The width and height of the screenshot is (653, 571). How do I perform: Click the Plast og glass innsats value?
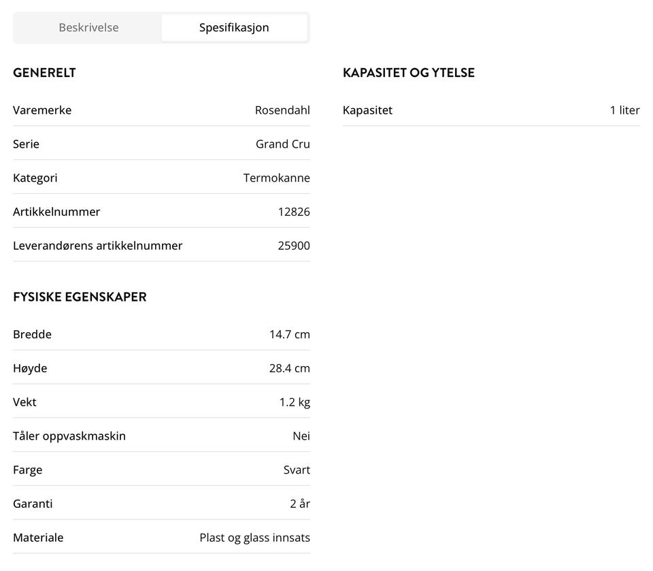pos(254,538)
